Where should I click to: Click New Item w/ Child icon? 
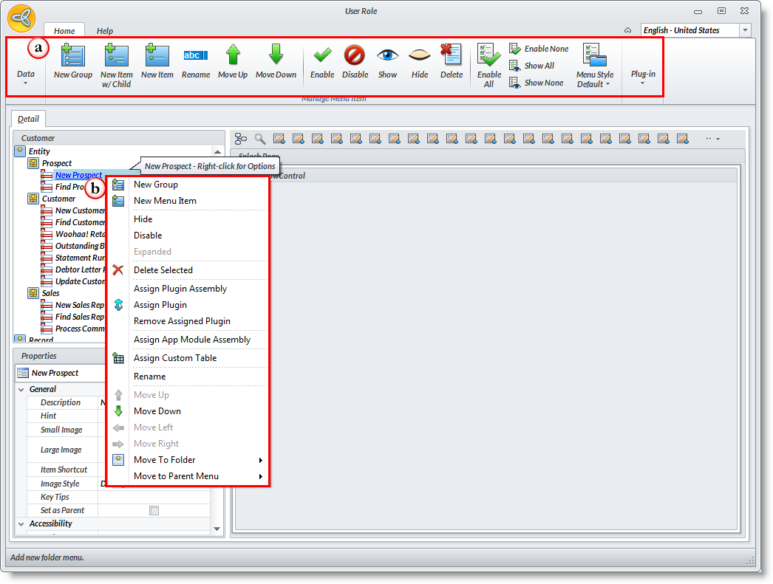point(116,56)
